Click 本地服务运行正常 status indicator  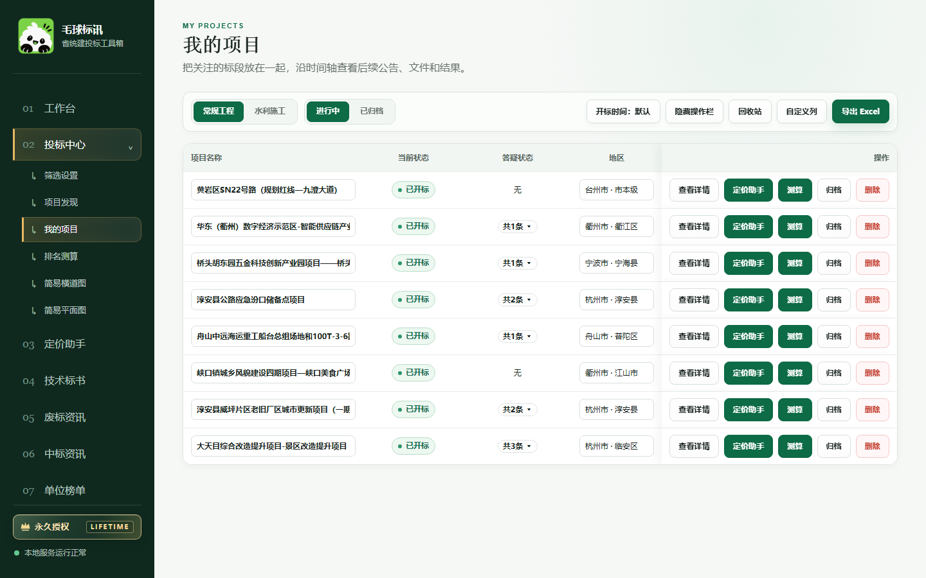point(51,553)
